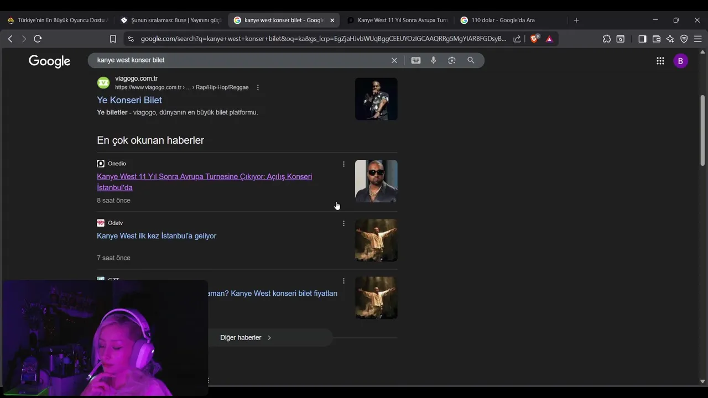708x398 pixels.
Task: Search by image with Lens icon
Action: [452, 60]
